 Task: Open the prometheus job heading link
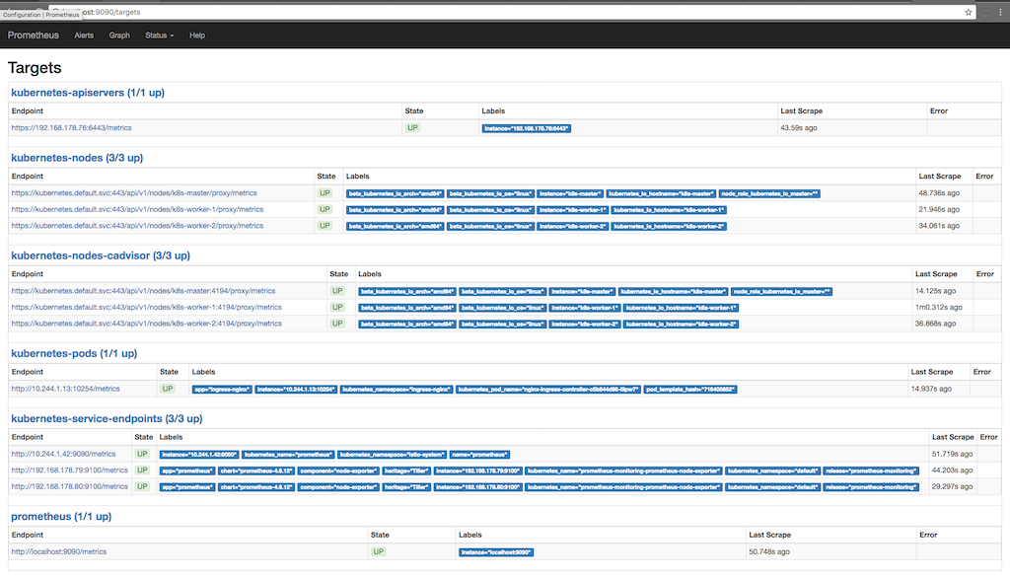pos(60,516)
